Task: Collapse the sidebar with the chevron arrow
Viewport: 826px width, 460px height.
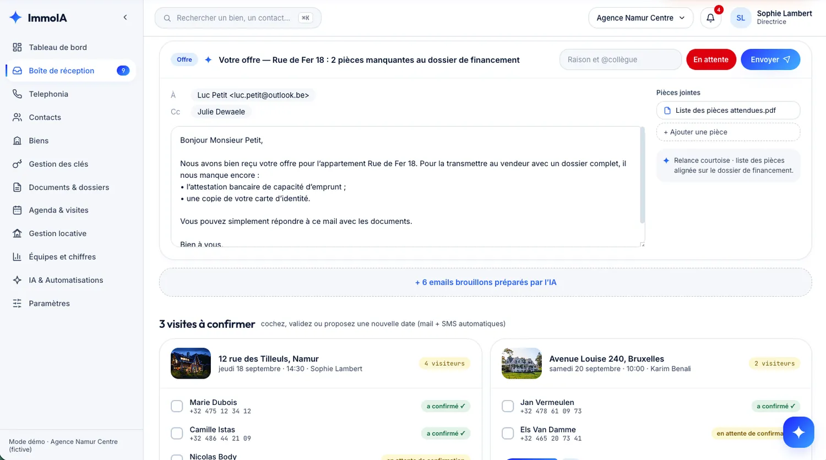Action: (x=126, y=18)
